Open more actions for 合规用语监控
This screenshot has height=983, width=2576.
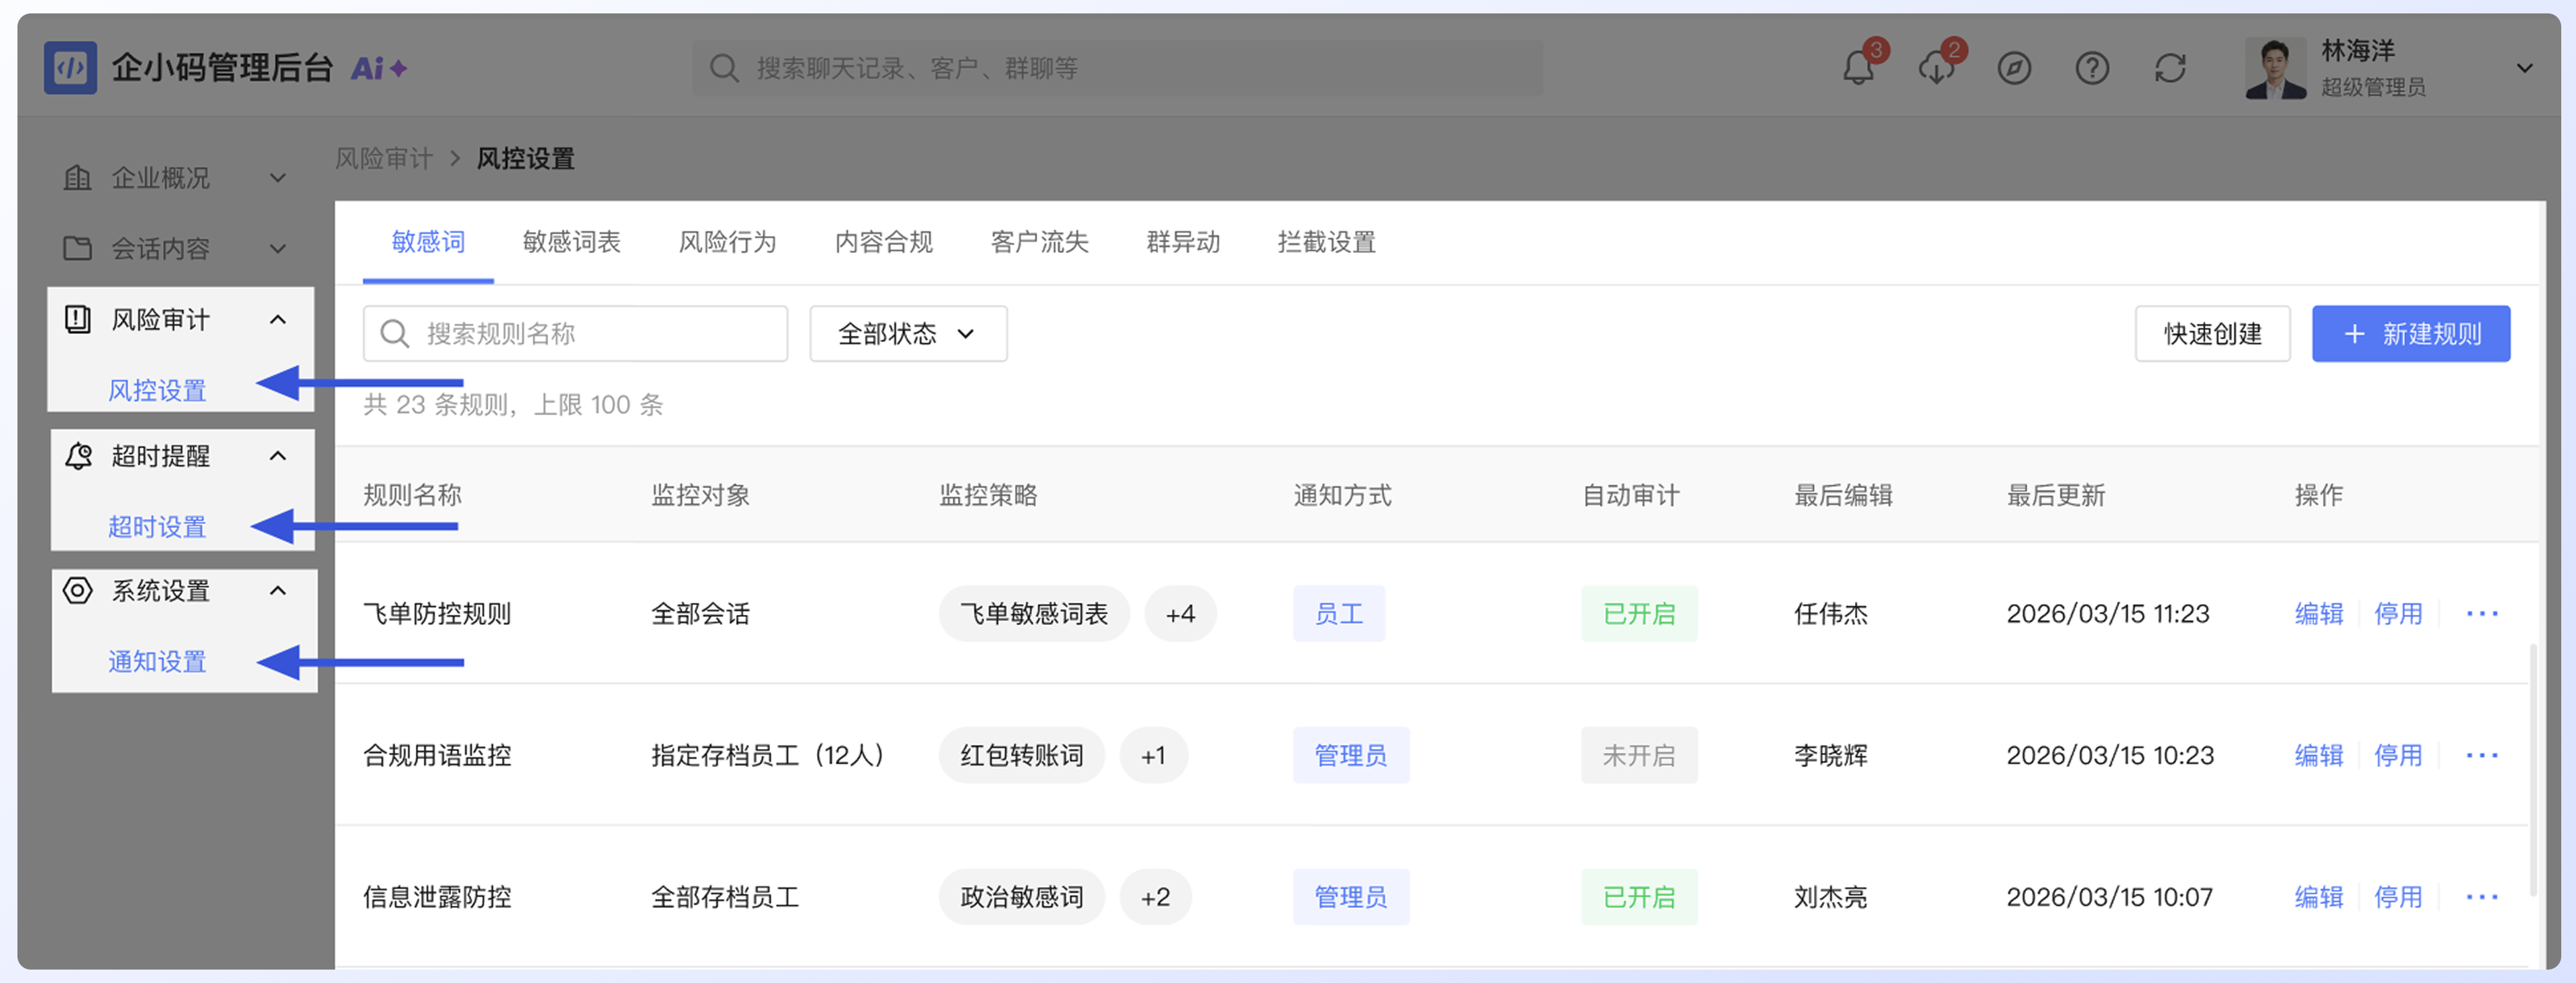pos(2482,755)
